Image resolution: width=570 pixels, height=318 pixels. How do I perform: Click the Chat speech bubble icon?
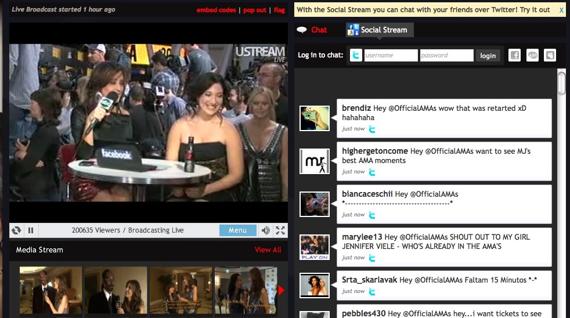302,30
